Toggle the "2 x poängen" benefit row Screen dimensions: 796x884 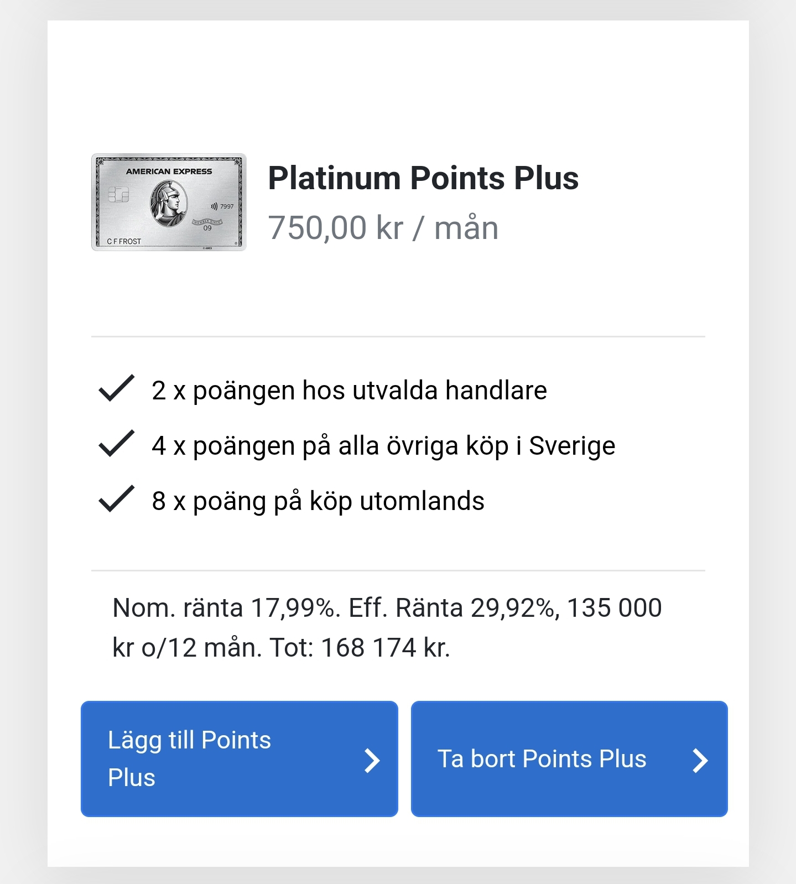tap(348, 390)
